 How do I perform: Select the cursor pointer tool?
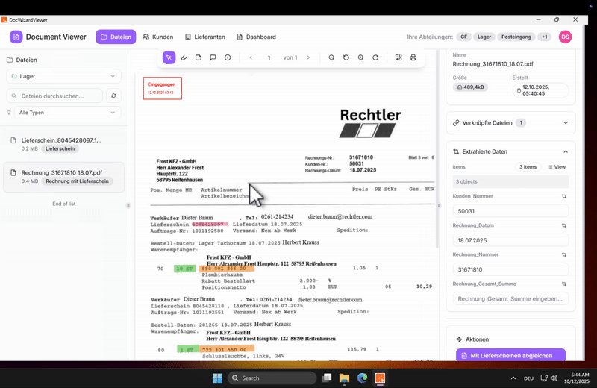tap(169, 57)
